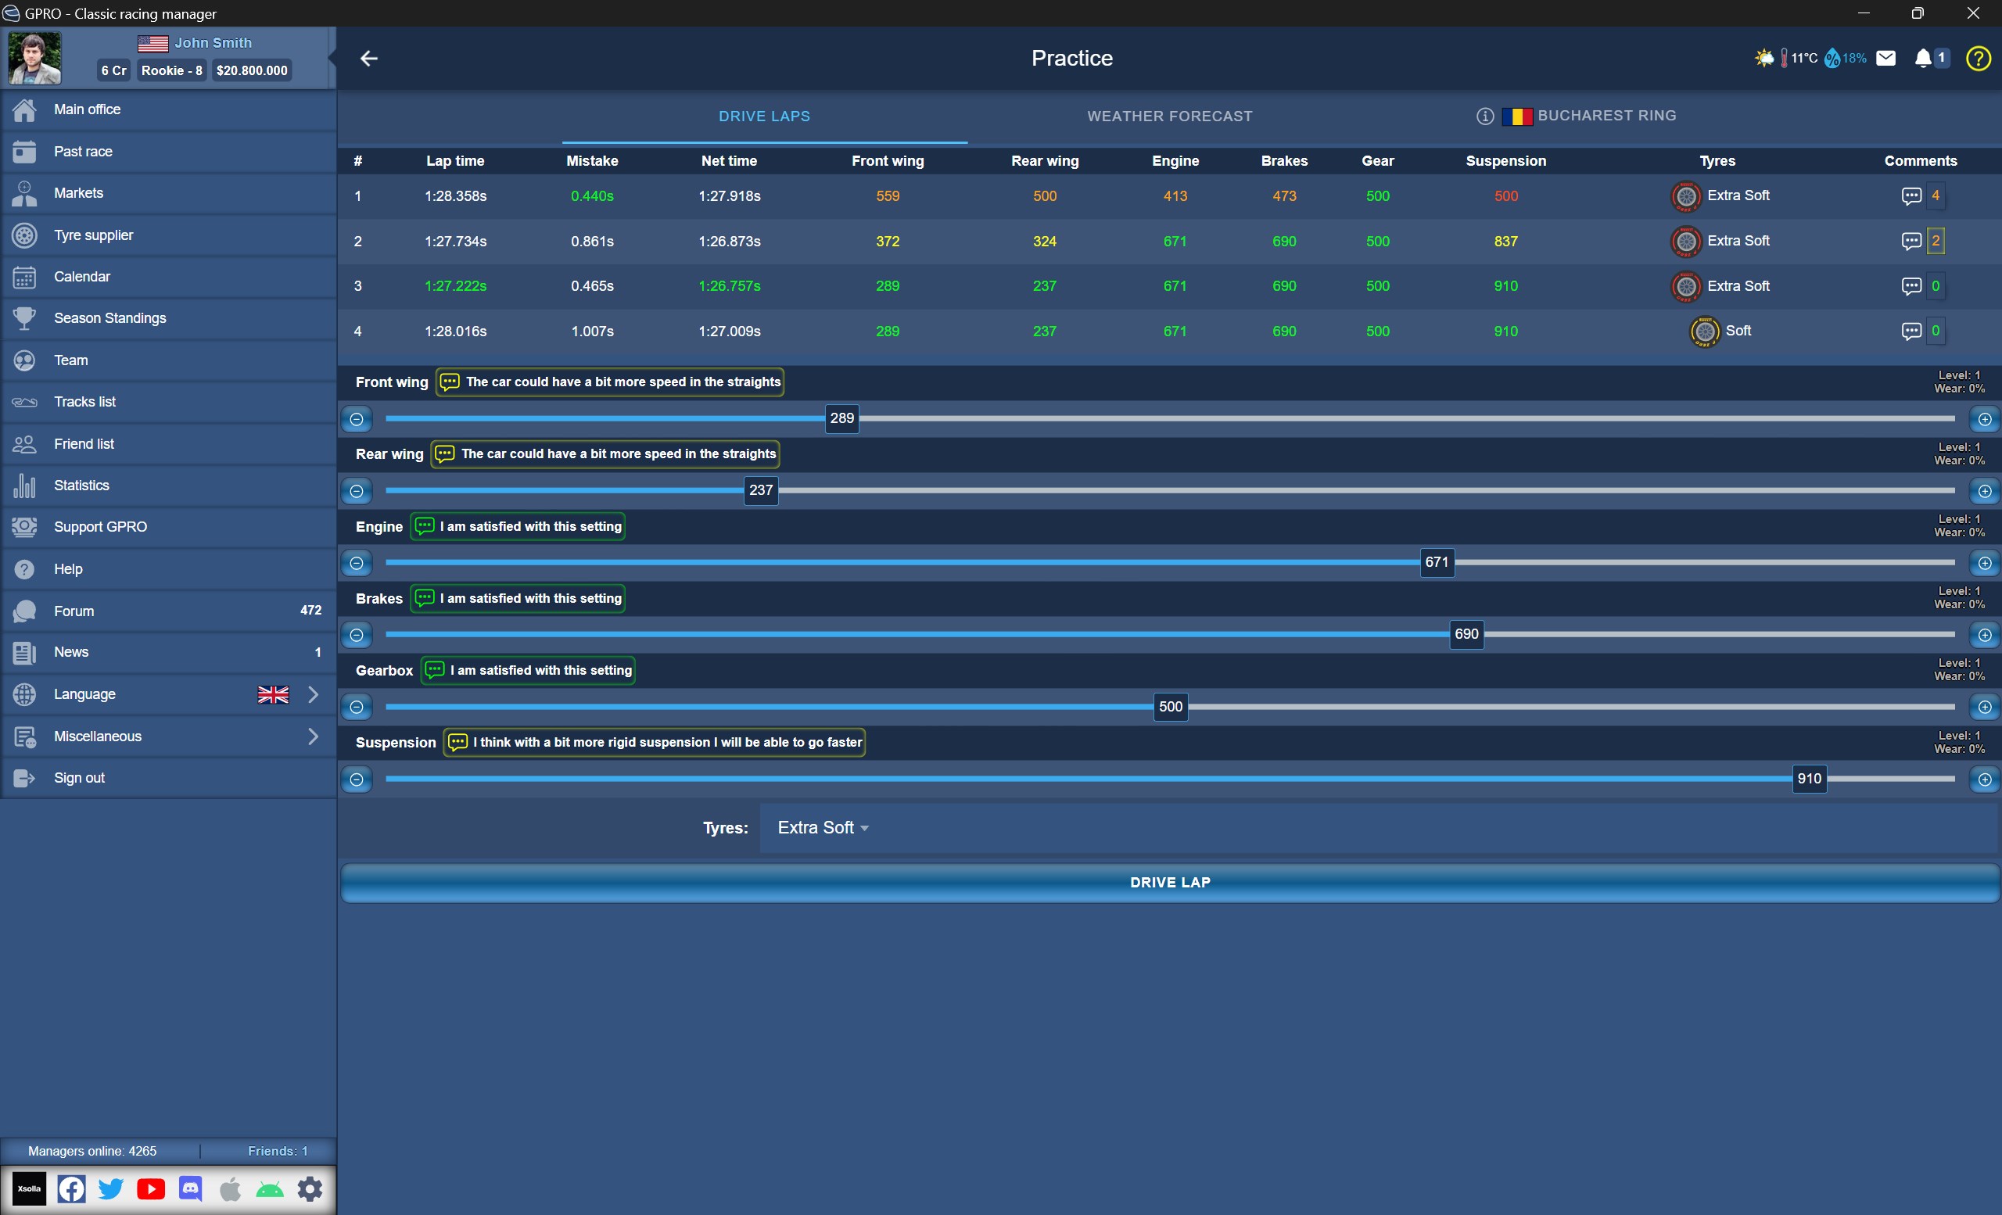
Task: Open Discord icon in bottom bar
Action: coord(191,1189)
